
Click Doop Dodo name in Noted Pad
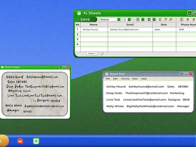(x=114, y=93)
